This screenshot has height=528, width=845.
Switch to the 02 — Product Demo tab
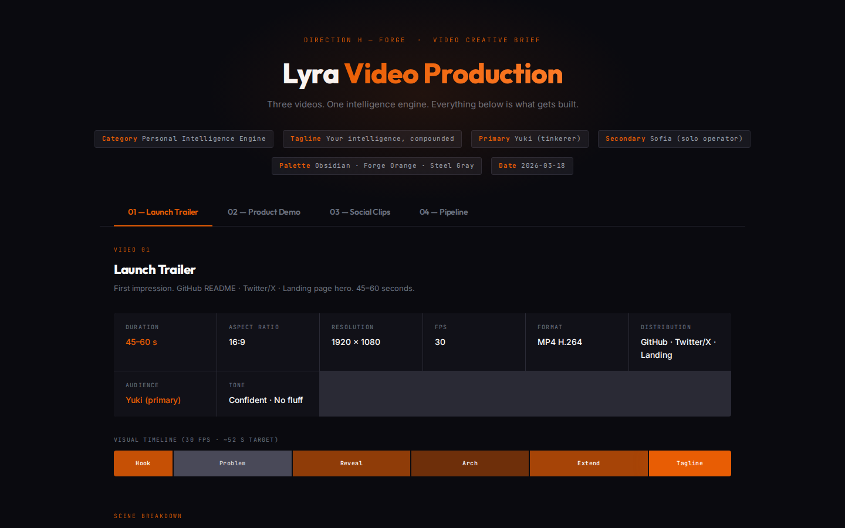(x=264, y=212)
